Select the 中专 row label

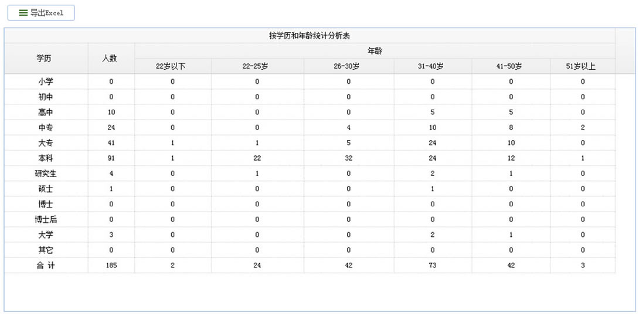(x=46, y=128)
